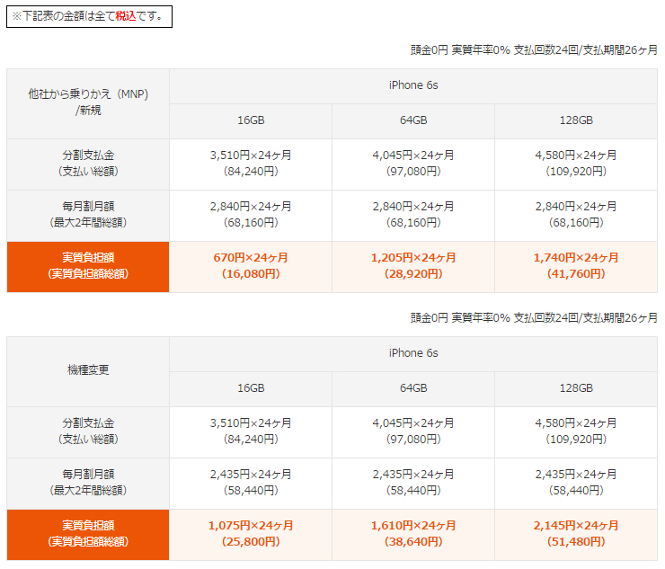Click the iPhone 6s header in 機種変更 table
665x569 pixels.
pos(413,354)
